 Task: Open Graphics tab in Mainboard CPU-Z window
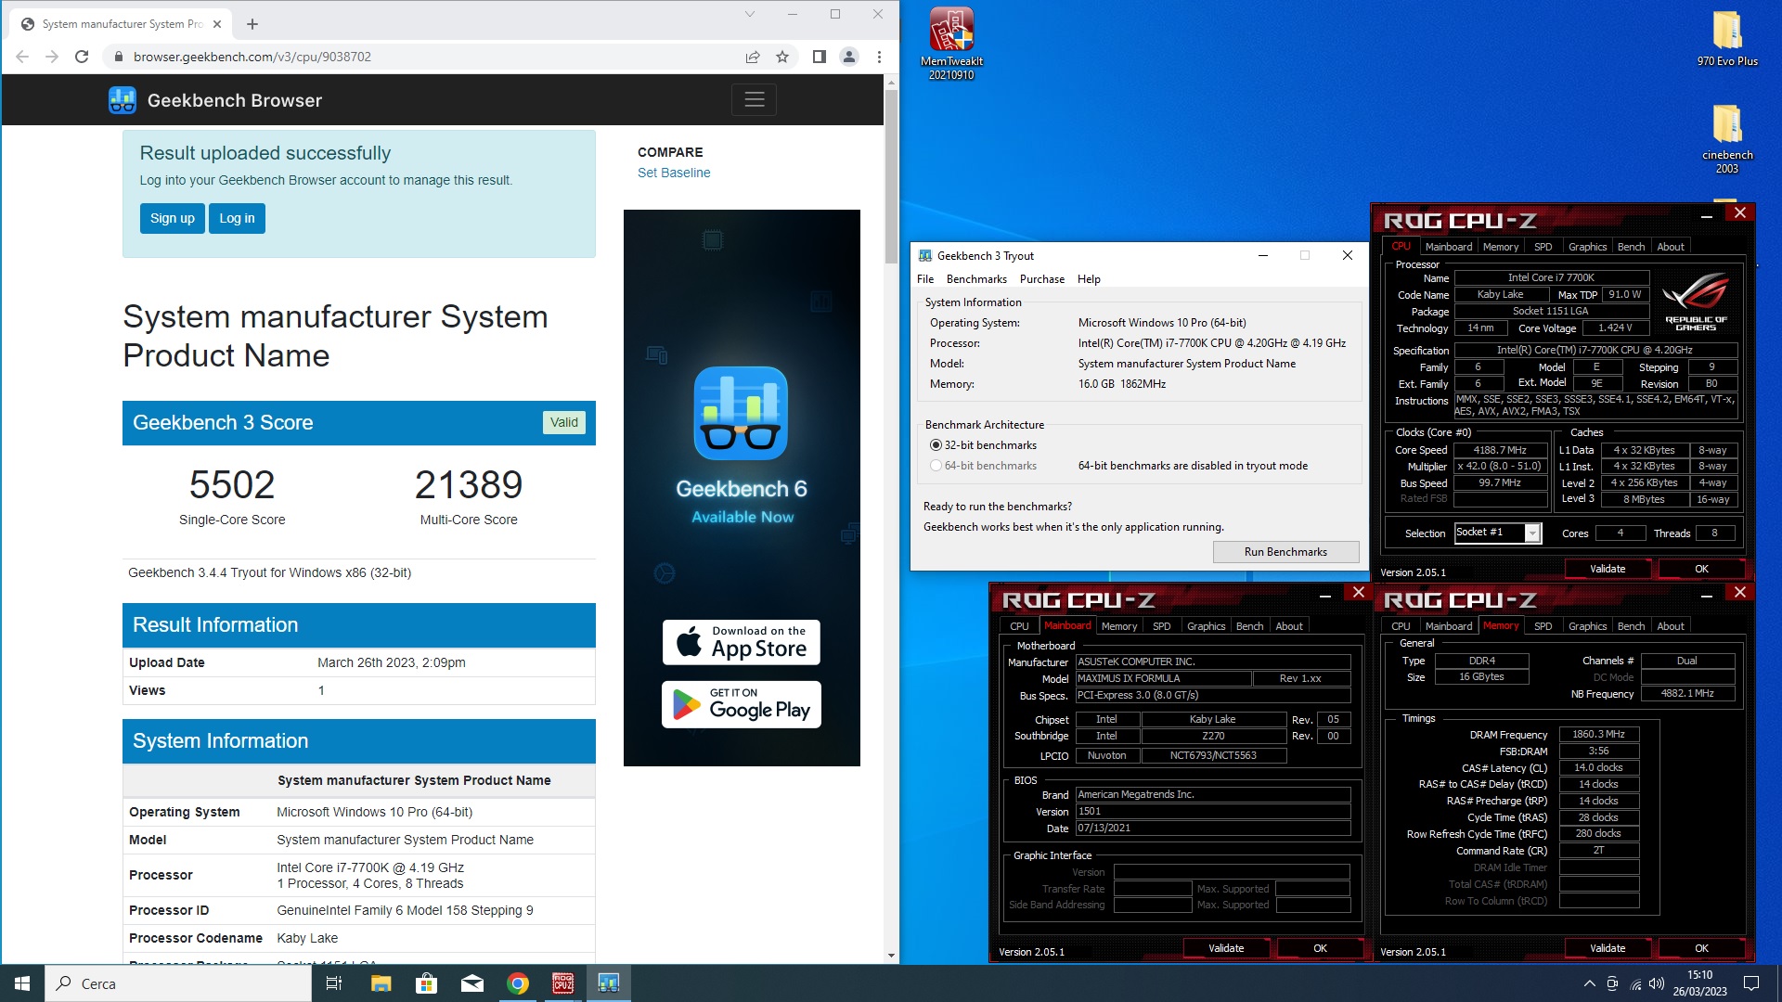[1206, 626]
